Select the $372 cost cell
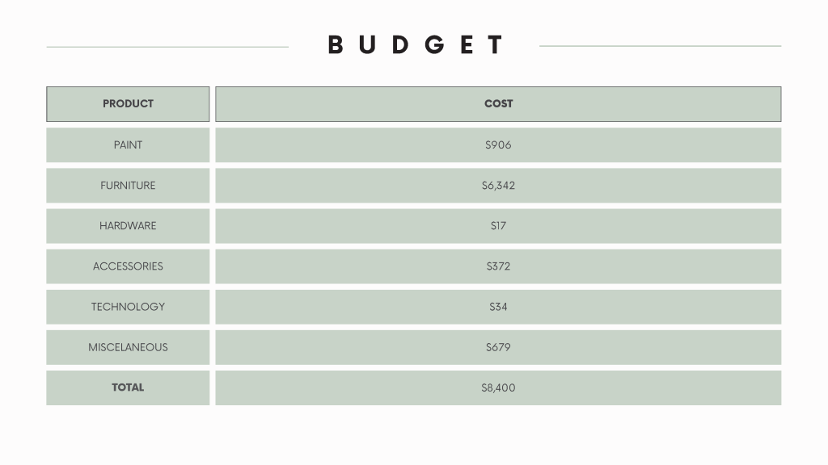The height and width of the screenshot is (465, 828). (x=498, y=266)
